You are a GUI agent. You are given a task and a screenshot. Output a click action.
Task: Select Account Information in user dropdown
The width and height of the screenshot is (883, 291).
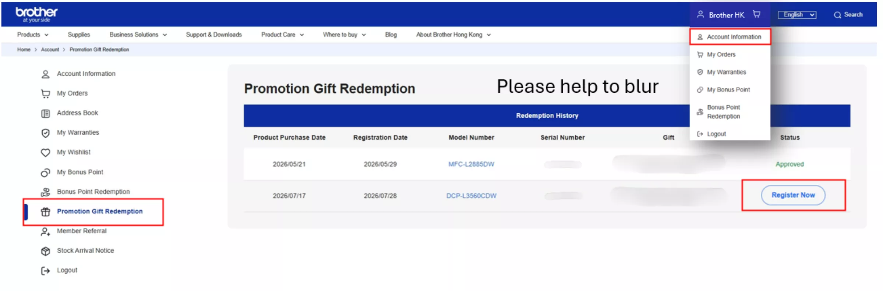pos(730,37)
